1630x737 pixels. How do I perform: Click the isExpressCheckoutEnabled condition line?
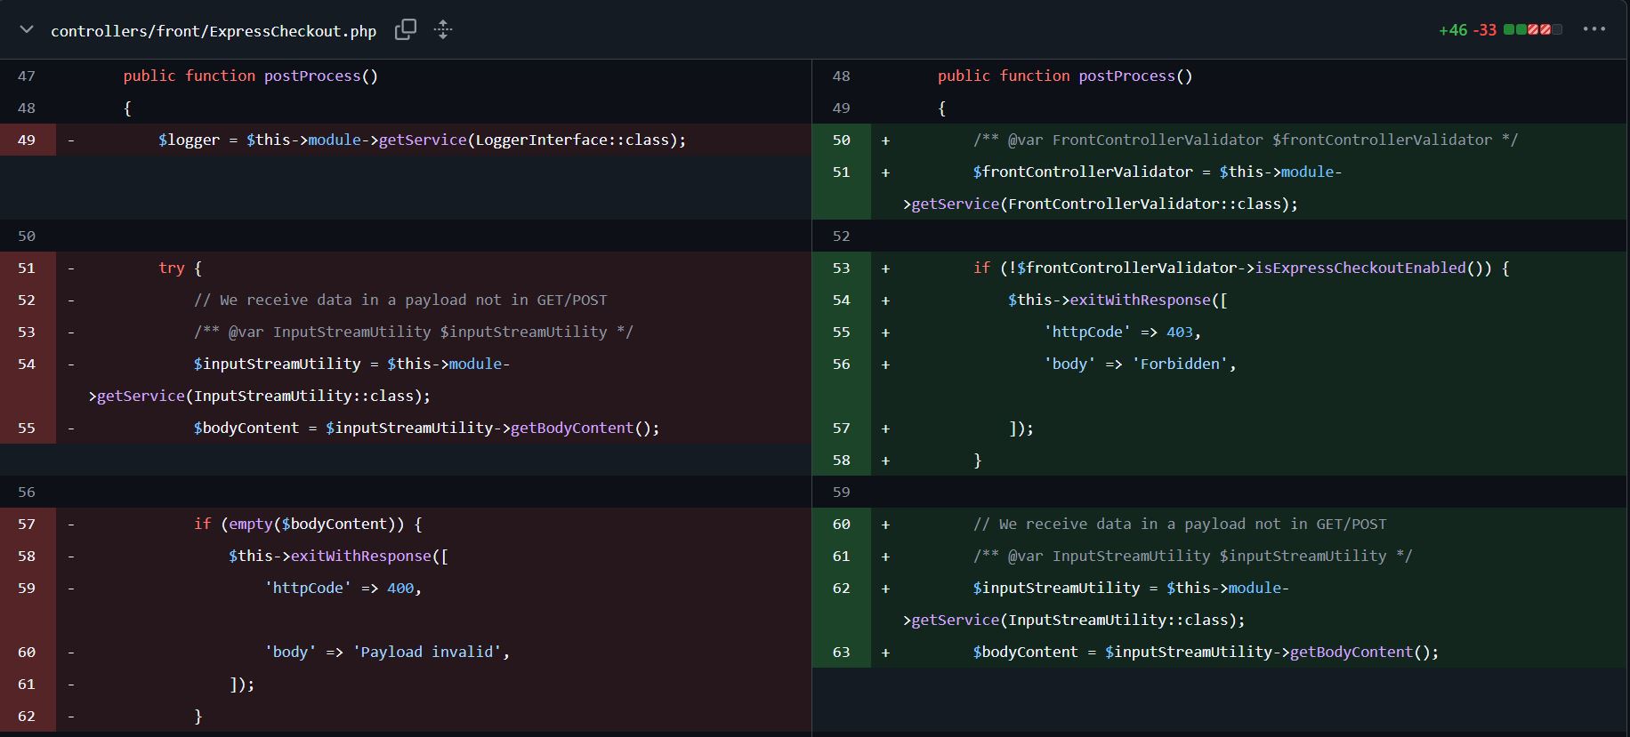[1240, 268]
